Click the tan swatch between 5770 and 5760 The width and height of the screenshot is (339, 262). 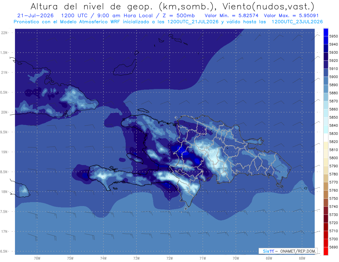click(x=325, y=186)
